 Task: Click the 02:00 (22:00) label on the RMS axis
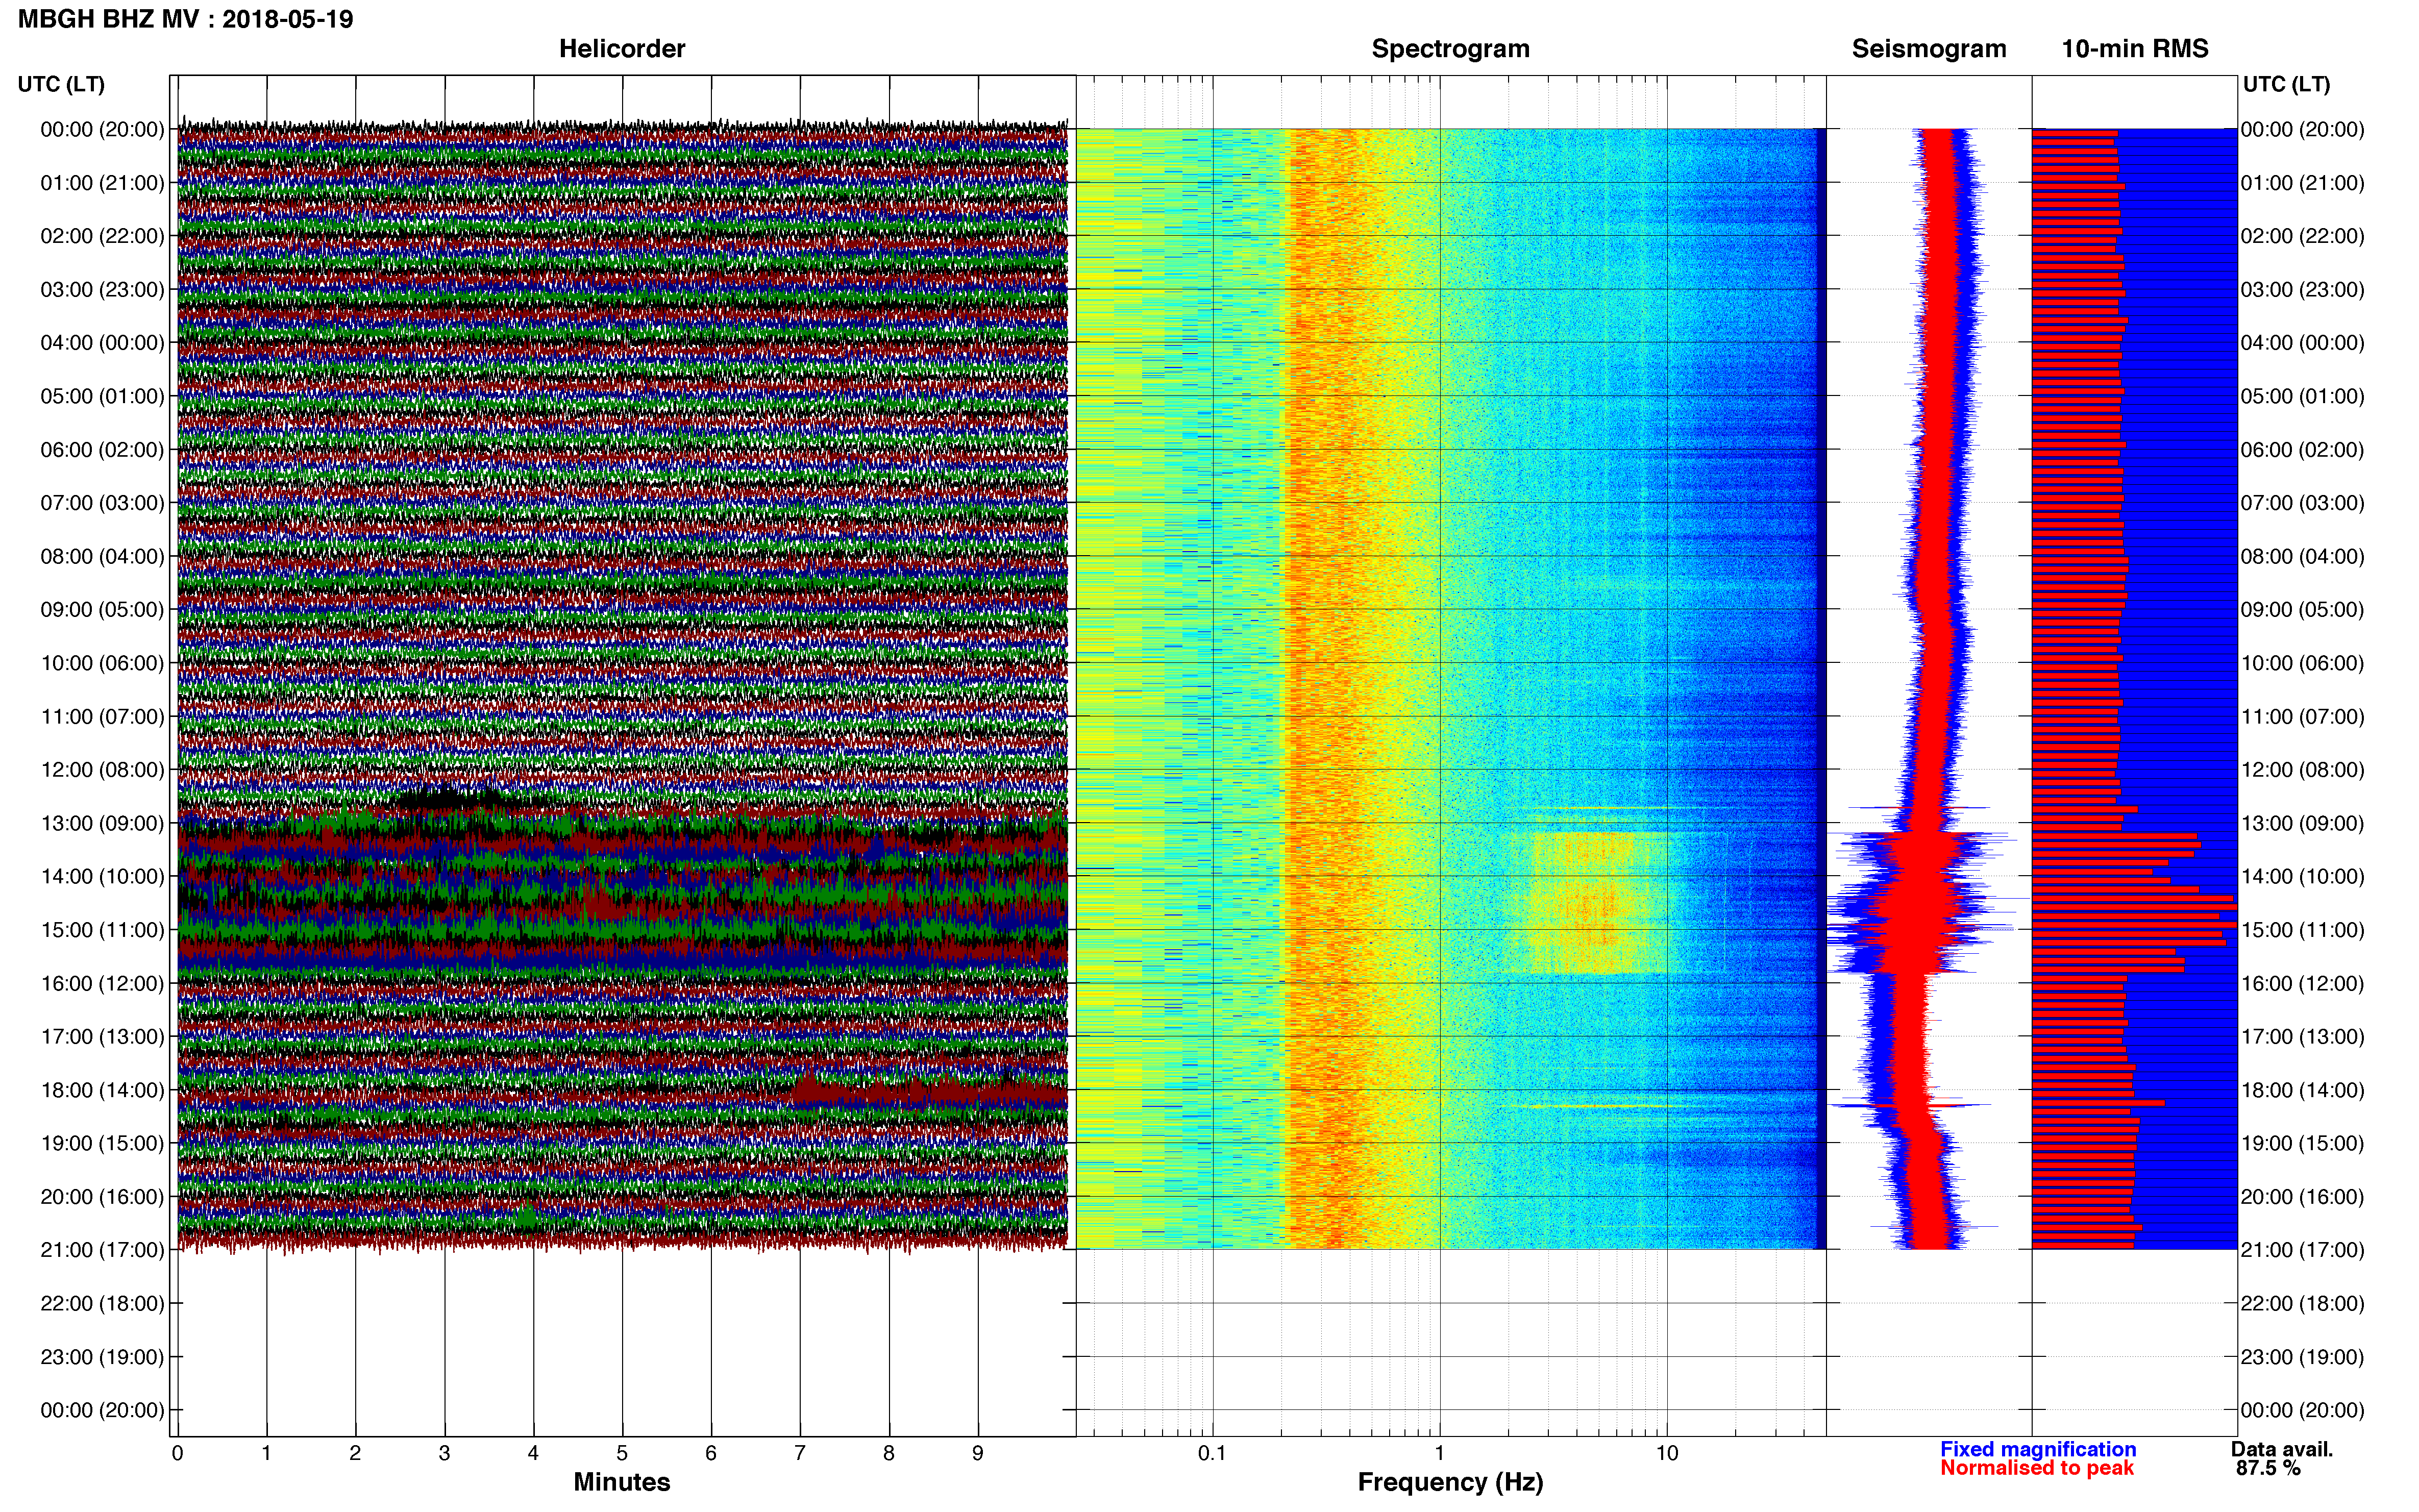coord(2302,236)
